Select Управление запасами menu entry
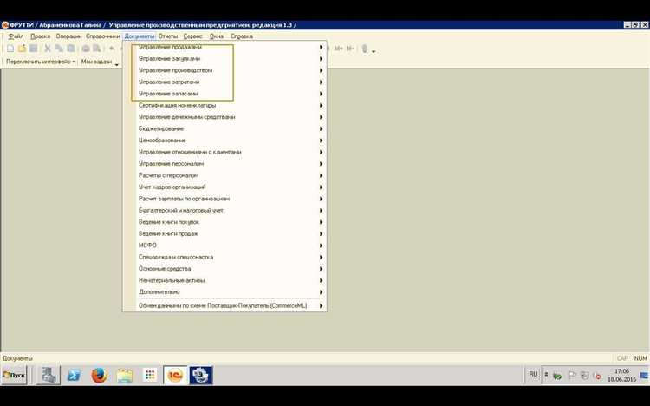The width and height of the screenshot is (650, 406). (224, 94)
